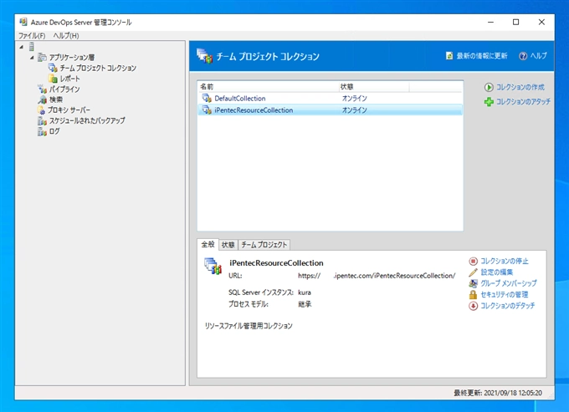The image size is (569, 412).
Task: Click the 最新の情報に更新 link
Action: click(481, 56)
